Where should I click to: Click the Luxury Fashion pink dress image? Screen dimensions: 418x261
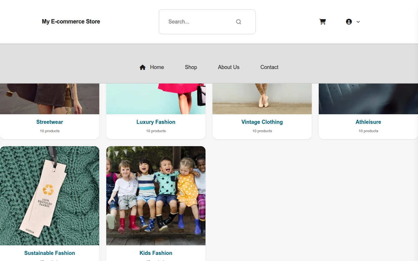[x=156, y=99]
